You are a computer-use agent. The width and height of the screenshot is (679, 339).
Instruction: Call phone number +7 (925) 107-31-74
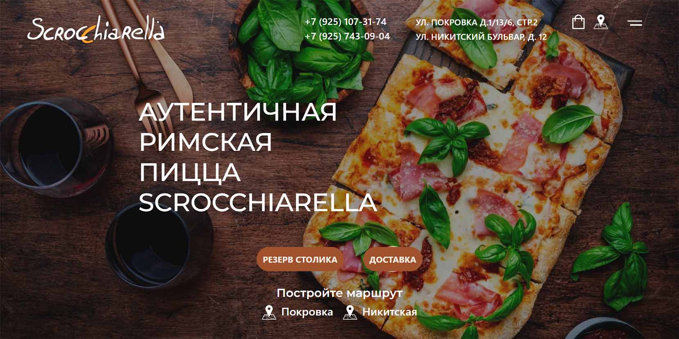pyautogui.click(x=346, y=22)
